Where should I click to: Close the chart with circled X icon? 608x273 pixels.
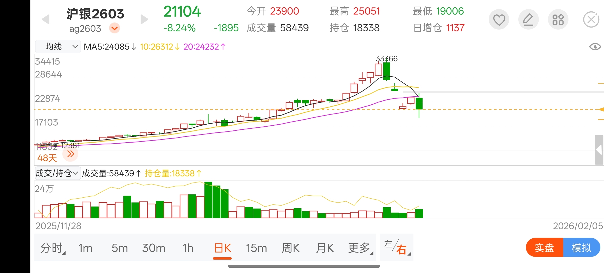tap(591, 20)
